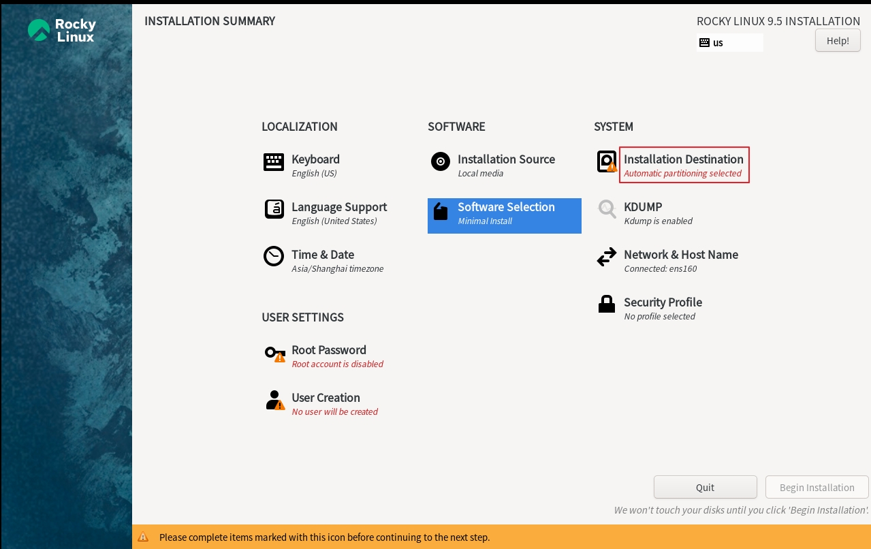The width and height of the screenshot is (871, 549).
Task: Click the Time & Date clock icon
Action: point(274,257)
